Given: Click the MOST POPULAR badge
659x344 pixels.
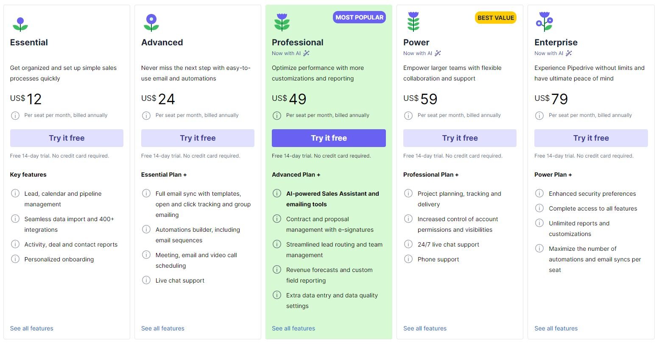Looking at the screenshot, I should point(359,17).
